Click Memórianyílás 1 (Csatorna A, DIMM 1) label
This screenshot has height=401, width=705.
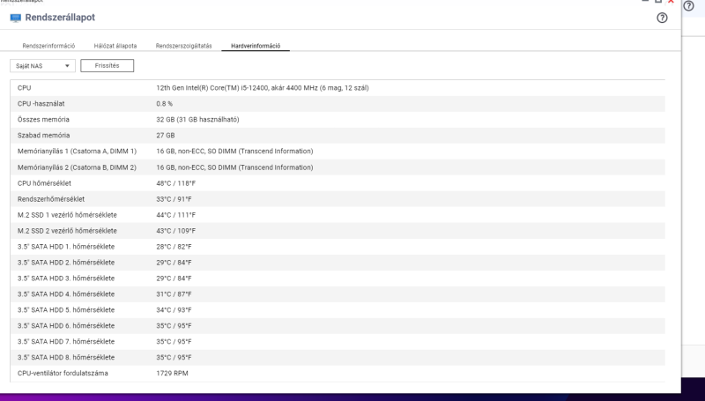[77, 151]
